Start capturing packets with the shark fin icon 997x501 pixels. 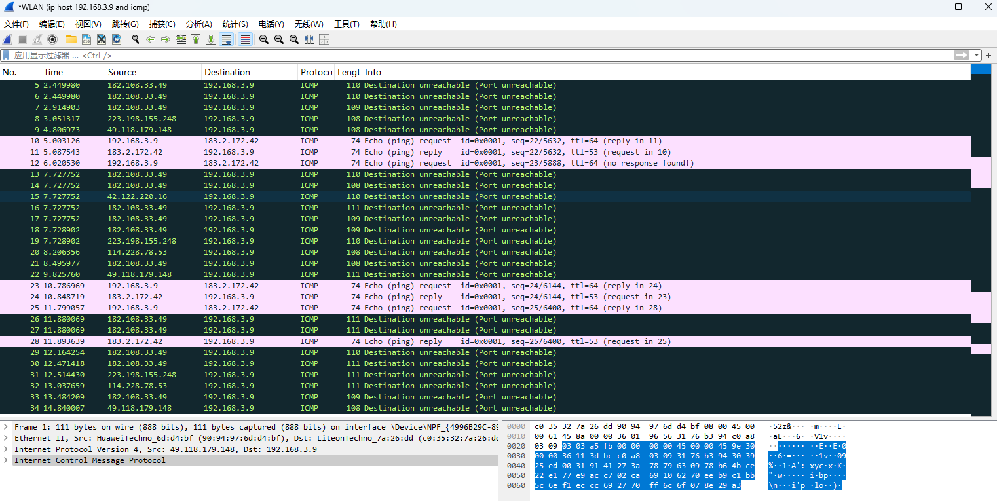pyautogui.click(x=8, y=39)
